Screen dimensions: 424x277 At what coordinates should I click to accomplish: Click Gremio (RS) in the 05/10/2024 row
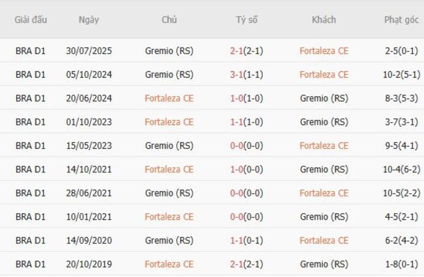pyautogui.click(x=169, y=75)
